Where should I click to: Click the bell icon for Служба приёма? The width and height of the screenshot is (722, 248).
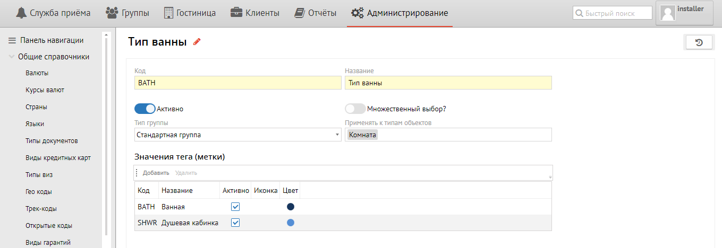tap(21, 13)
